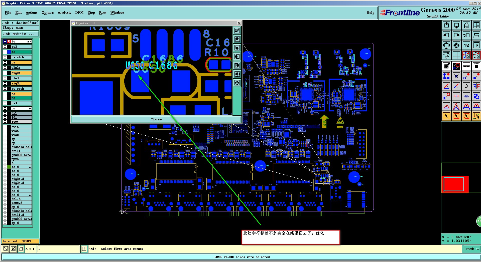
Task: Click the zoom in box icon
Action: (446, 45)
